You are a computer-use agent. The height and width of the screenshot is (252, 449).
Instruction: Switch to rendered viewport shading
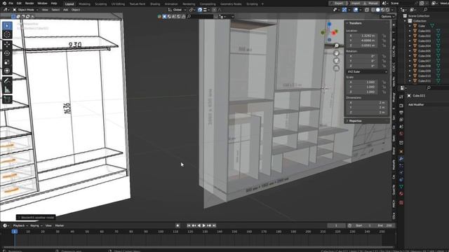coord(387,10)
